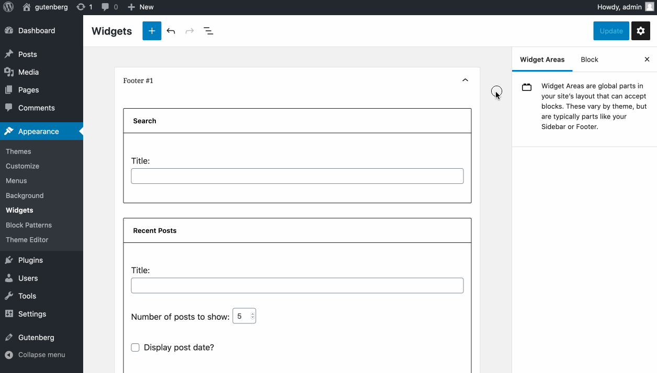Open the Howdy, admin account menu

point(626,7)
